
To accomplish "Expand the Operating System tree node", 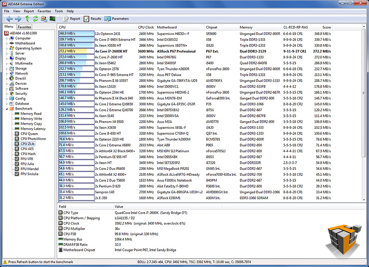I will (7, 48).
